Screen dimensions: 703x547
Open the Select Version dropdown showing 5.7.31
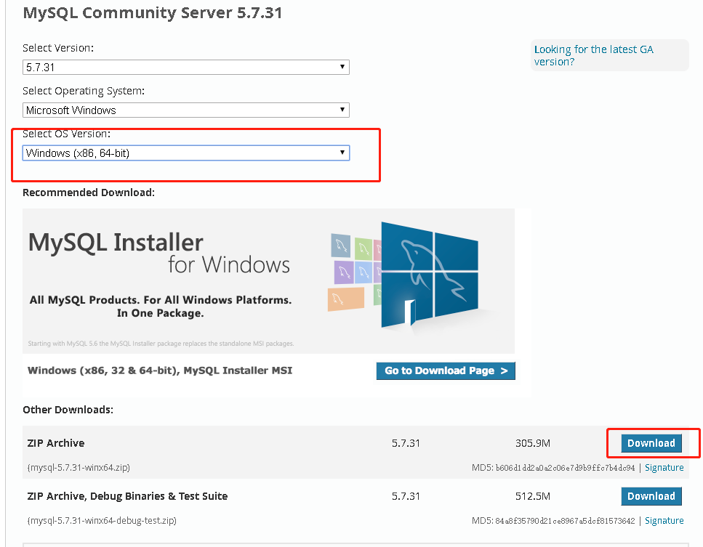pyautogui.click(x=185, y=68)
